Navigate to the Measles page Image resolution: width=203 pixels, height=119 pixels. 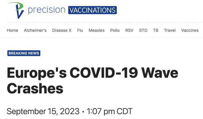(96, 30)
